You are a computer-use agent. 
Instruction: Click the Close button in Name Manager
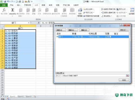124,80
